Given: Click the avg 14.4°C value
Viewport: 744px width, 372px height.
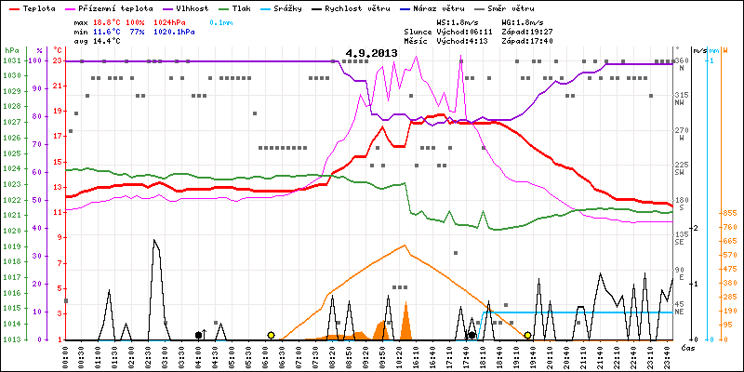Looking at the screenshot, I should pos(98,41).
